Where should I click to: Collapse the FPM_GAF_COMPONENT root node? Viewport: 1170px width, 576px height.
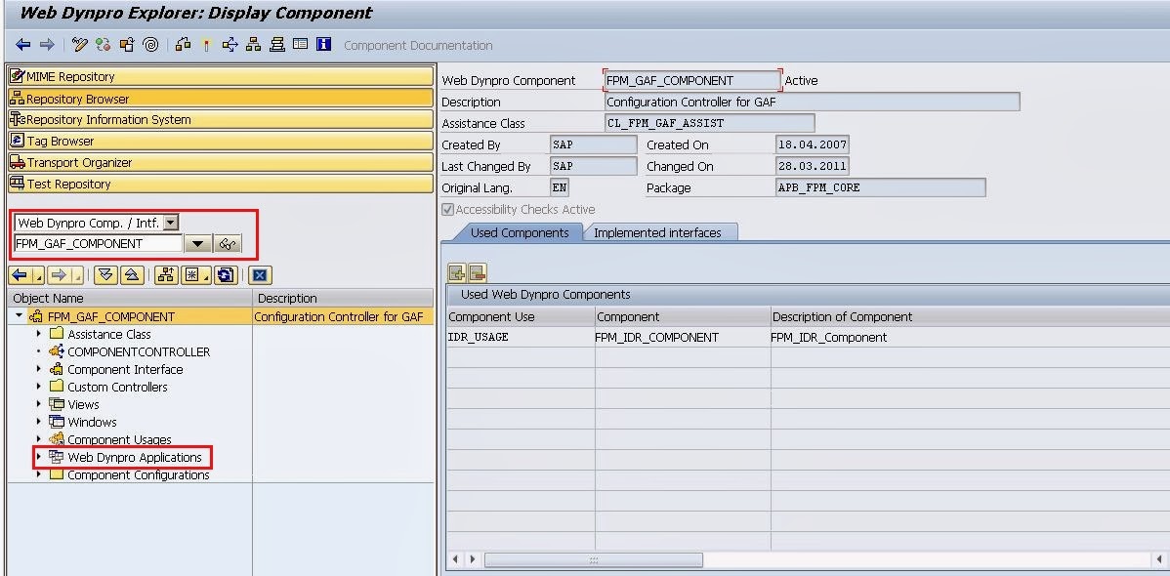tap(19, 316)
